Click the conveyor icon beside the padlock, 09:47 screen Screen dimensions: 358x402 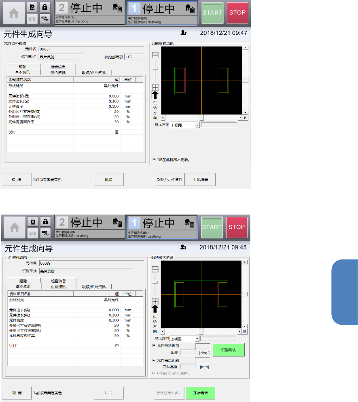45,19
